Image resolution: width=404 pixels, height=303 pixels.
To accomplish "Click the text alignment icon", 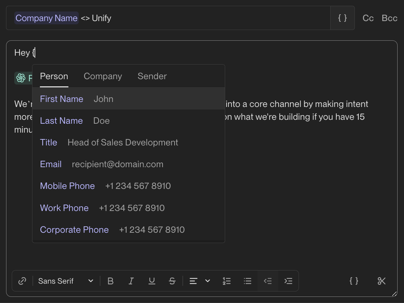I will (194, 281).
